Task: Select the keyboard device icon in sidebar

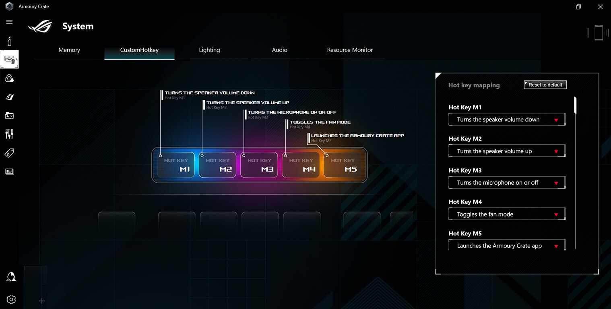Action: pyautogui.click(x=9, y=59)
